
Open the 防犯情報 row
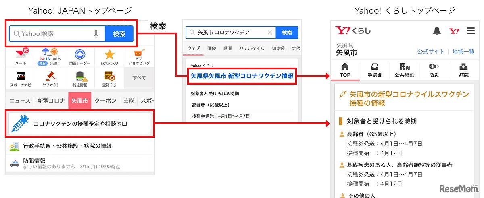tap(79, 163)
